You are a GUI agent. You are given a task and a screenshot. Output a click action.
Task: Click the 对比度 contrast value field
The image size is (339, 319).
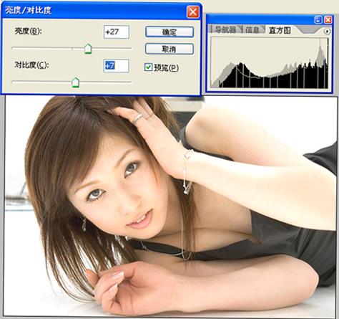coord(117,66)
